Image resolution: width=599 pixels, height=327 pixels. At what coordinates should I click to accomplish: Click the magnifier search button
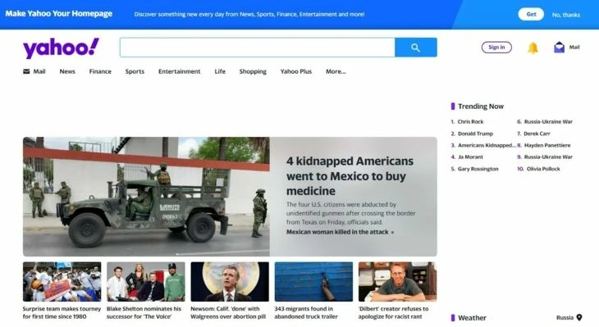coord(416,48)
